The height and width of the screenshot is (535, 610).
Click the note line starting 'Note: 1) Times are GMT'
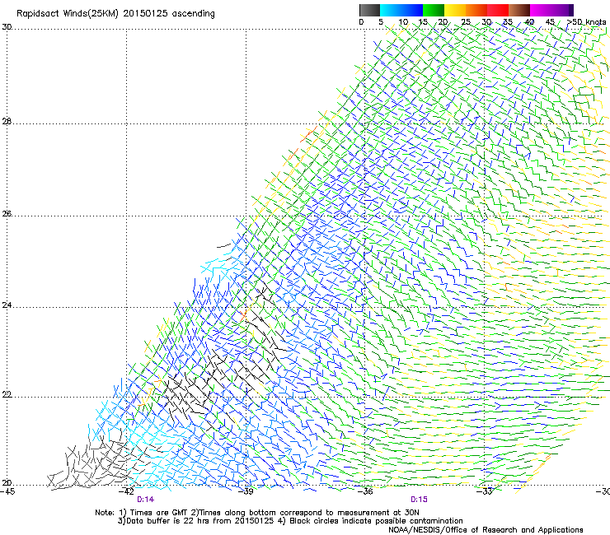(x=257, y=513)
